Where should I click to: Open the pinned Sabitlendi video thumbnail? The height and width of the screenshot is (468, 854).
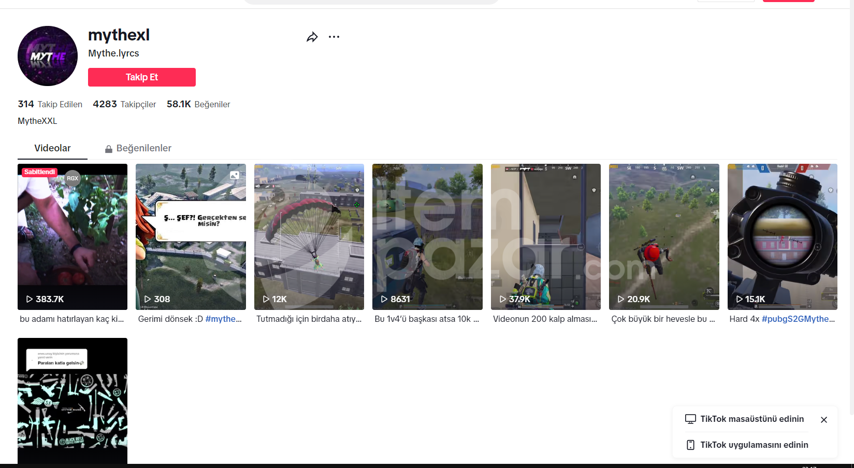pyautogui.click(x=73, y=237)
